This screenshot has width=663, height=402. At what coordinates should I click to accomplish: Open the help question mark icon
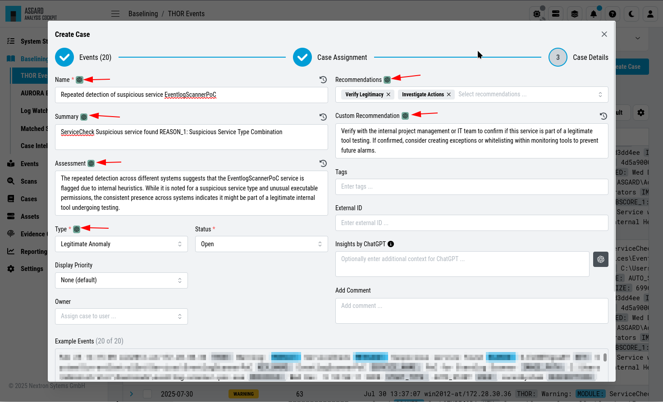point(613,14)
